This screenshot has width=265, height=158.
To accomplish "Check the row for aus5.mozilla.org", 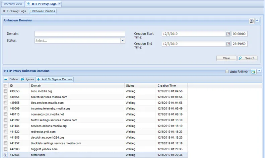I will coord(5,91).
